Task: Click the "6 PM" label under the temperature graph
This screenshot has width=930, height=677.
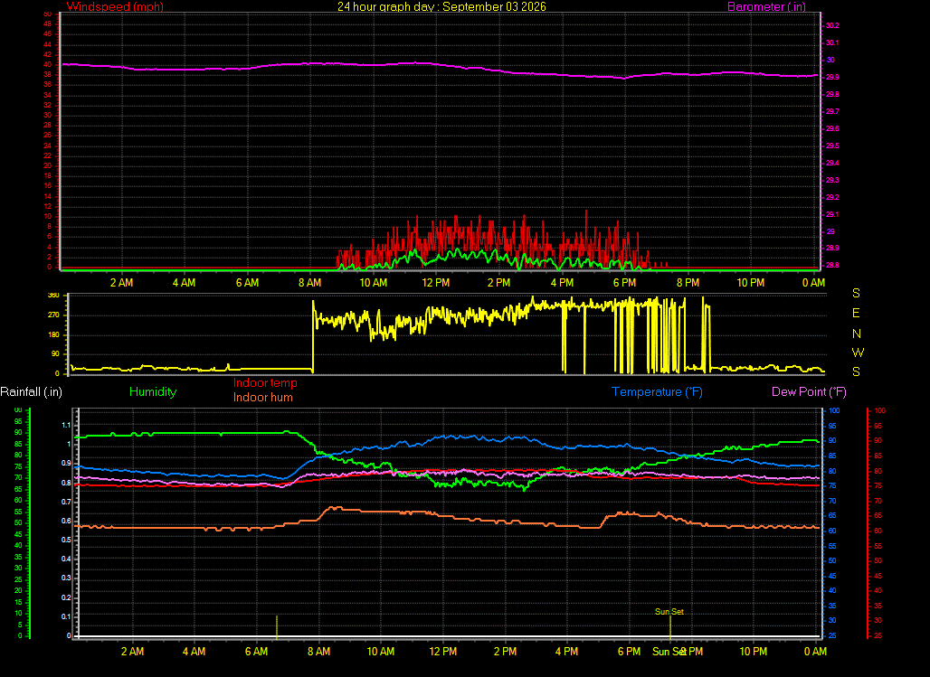Action: [630, 652]
